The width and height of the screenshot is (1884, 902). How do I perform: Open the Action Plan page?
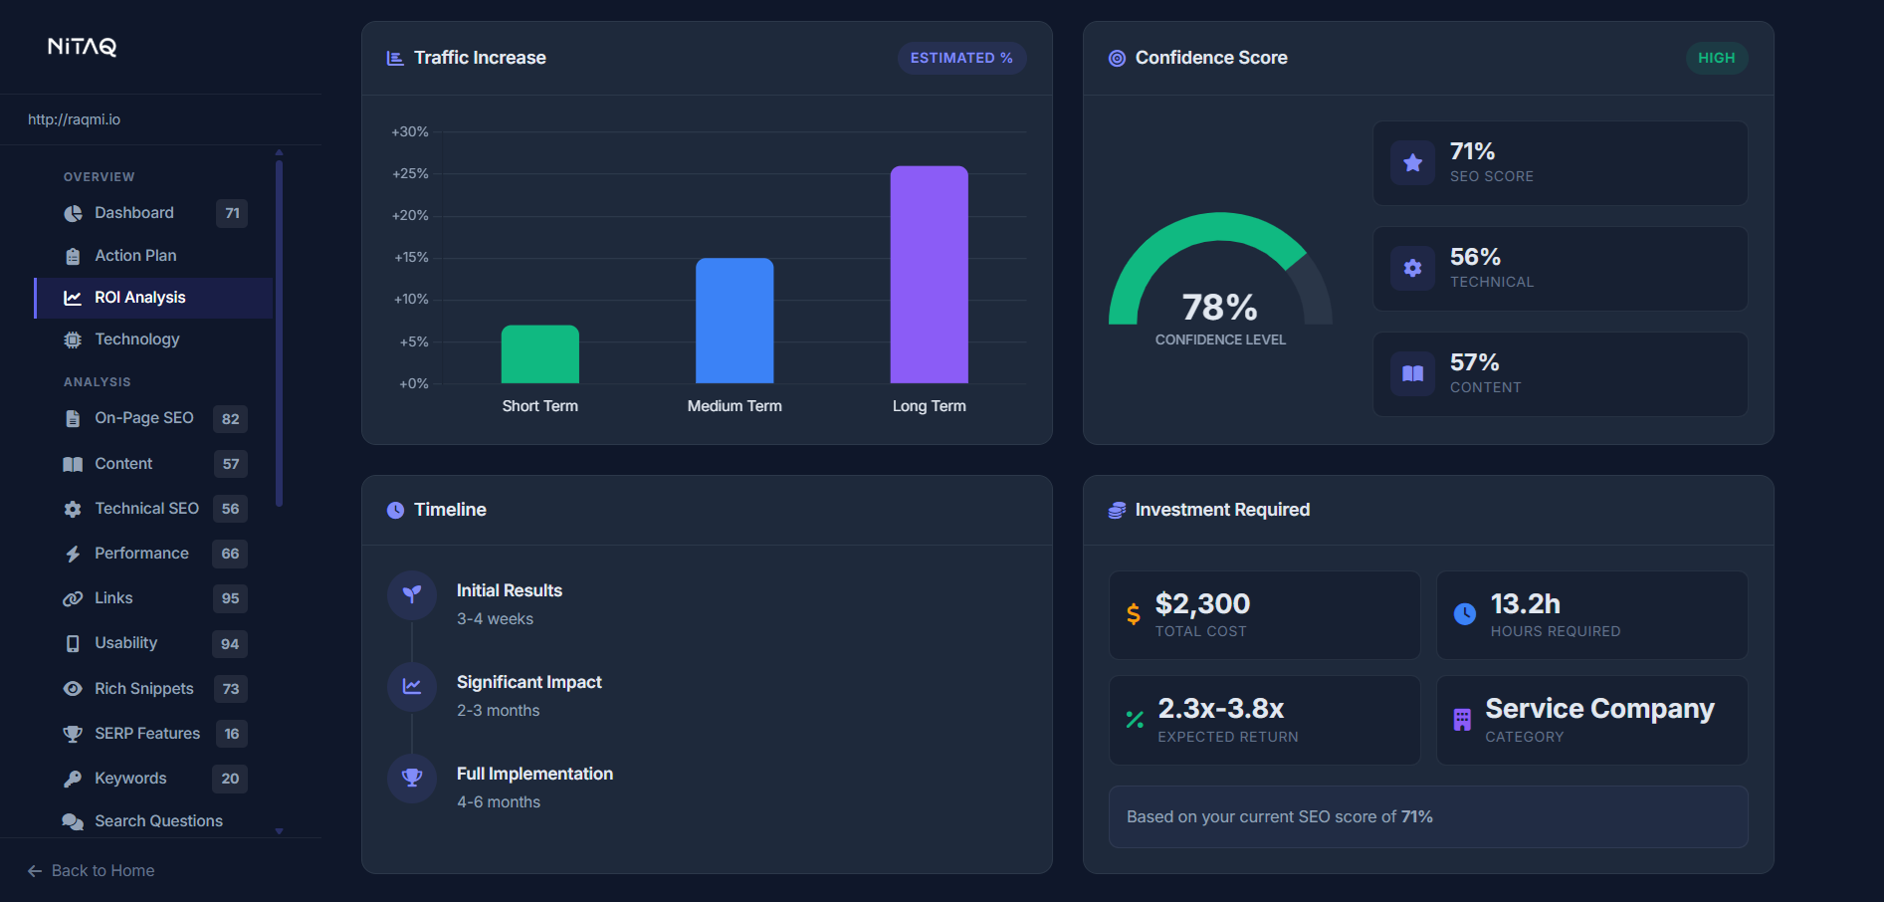tap(154, 256)
